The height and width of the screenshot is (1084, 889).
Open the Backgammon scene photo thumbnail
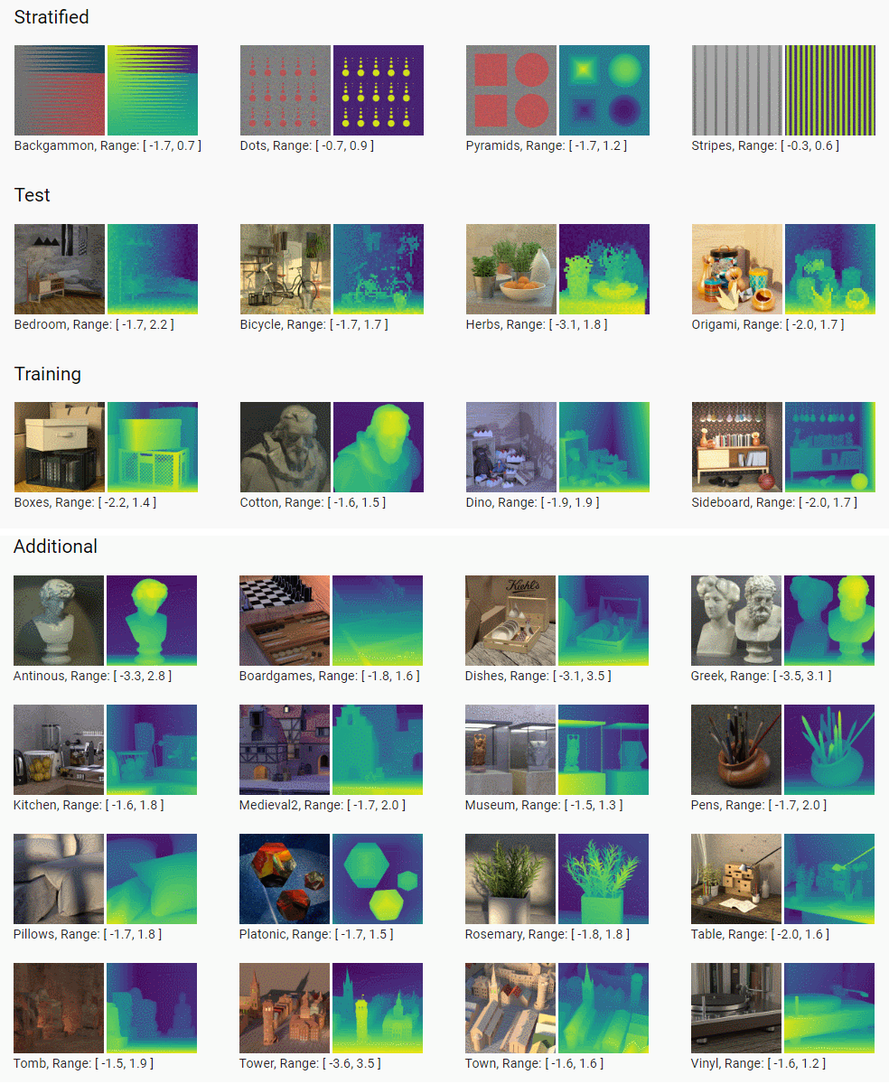60,90
